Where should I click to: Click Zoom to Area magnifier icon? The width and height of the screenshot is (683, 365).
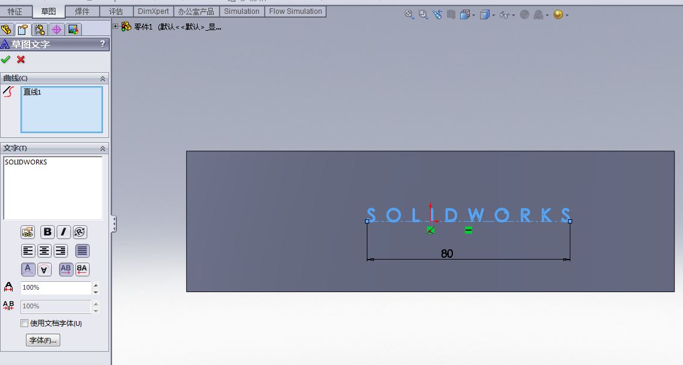pos(423,14)
